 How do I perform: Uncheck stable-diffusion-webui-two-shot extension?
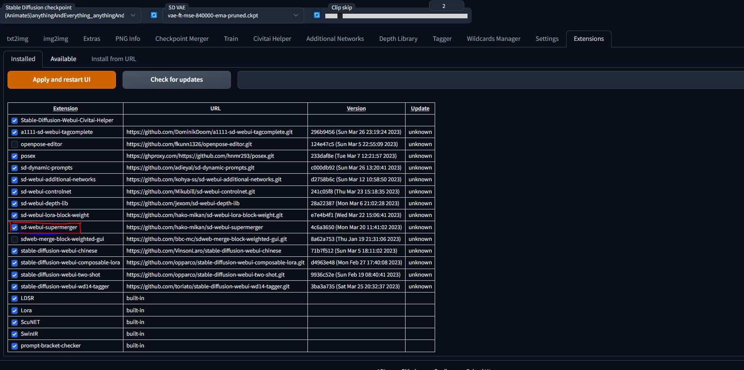tap(15, 275)
